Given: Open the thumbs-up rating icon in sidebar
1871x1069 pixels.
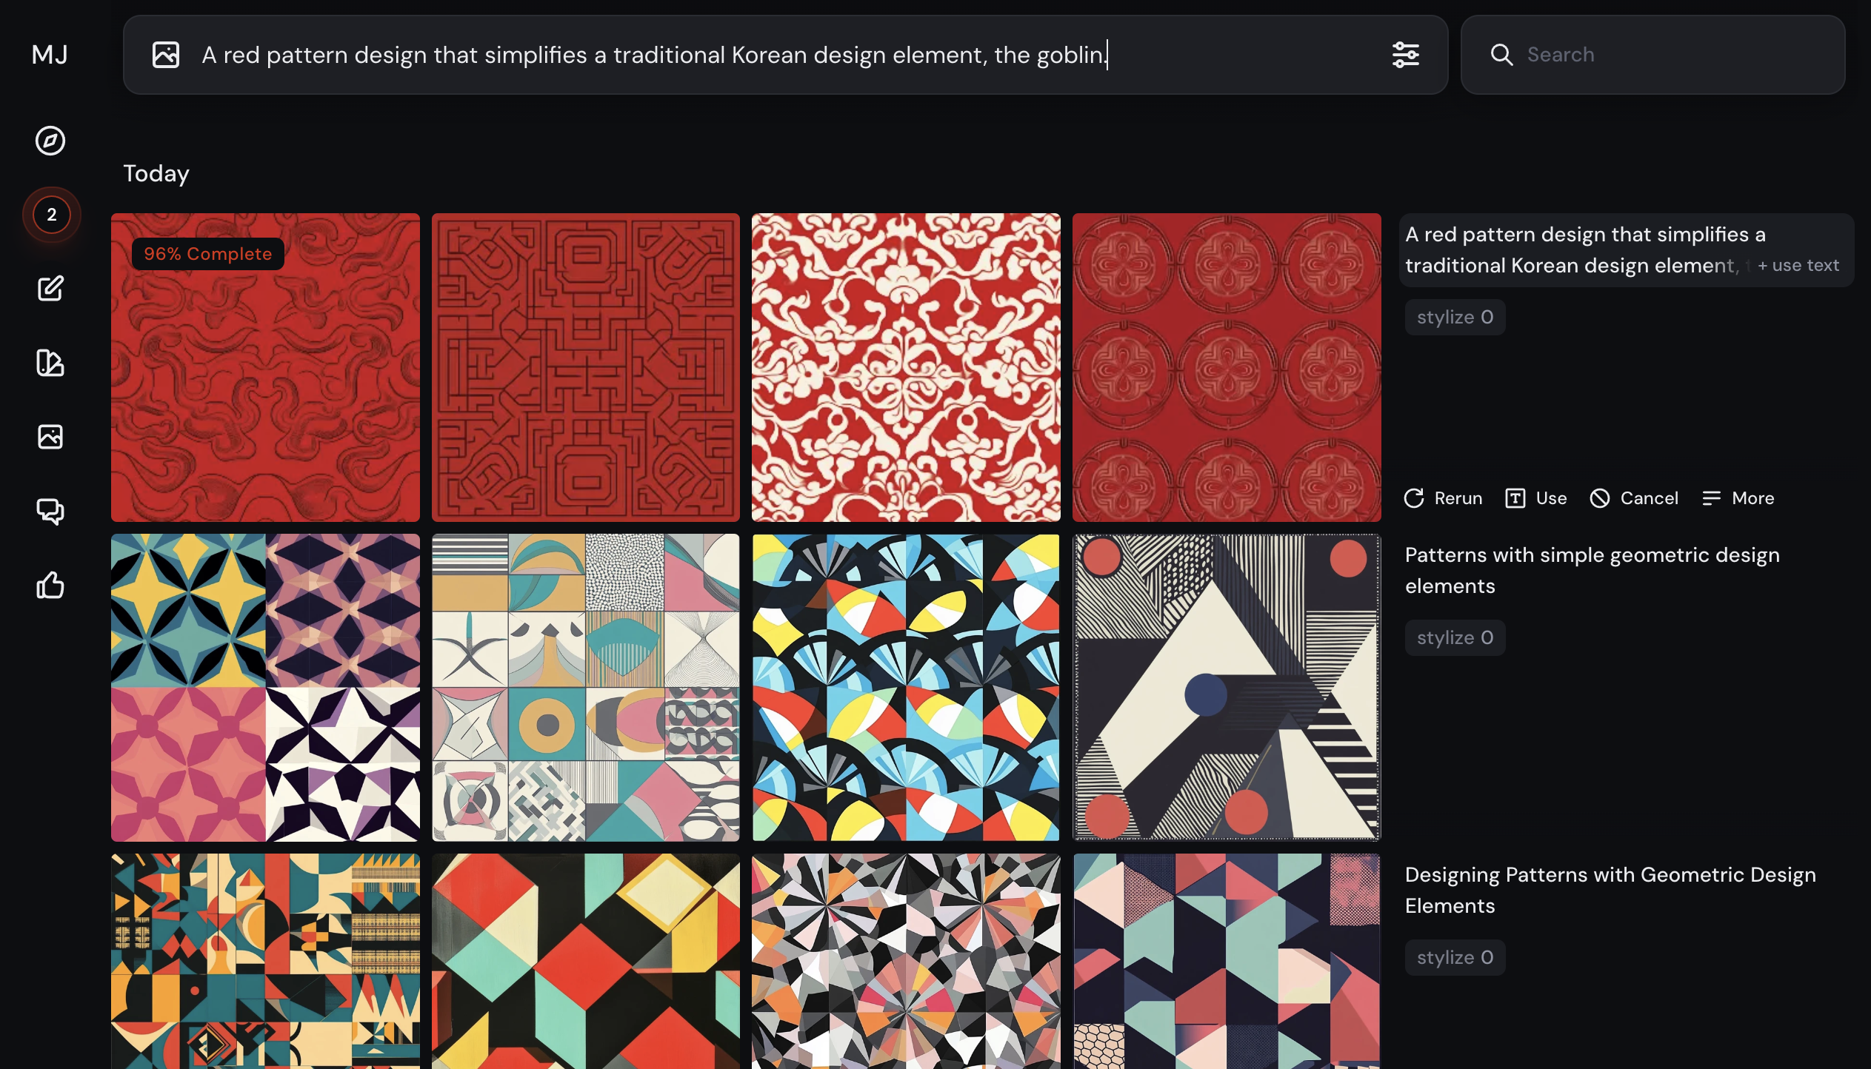Looking at the screenshot, I should tap(50, 585).
